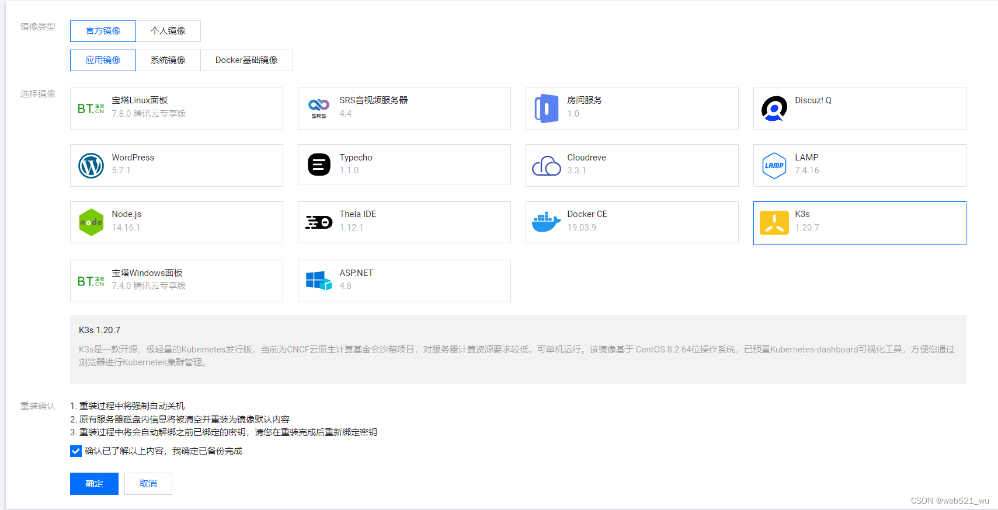
Task: Click the '镜像类型' field label
Action: click(x=38, y=27)
